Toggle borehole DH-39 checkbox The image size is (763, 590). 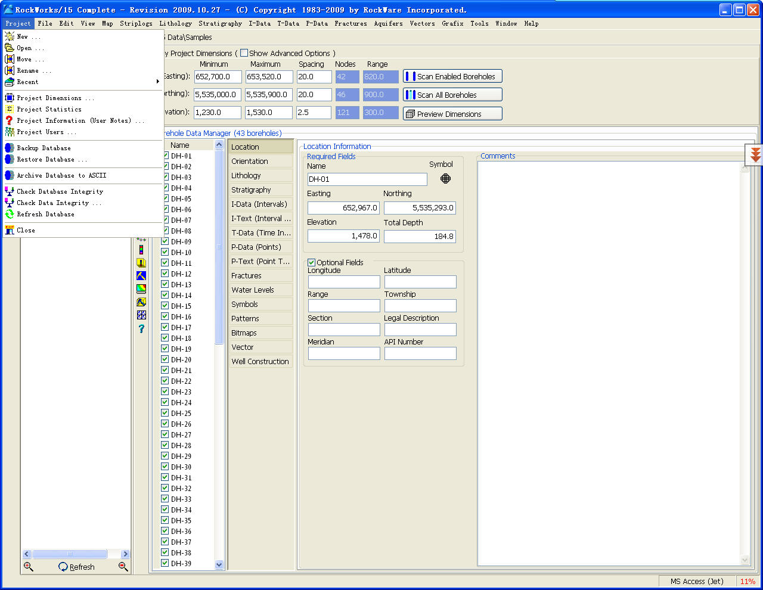[x=165, y=563]
